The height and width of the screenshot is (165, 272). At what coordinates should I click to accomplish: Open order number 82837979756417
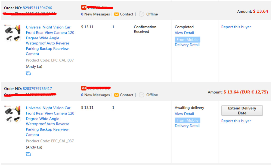(x=37, y=89)
